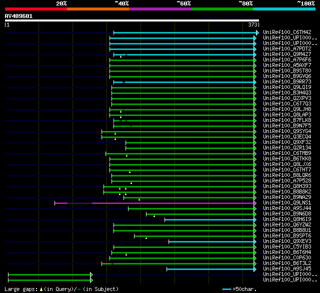Click UniRef100_Q6YZW2 label
Screen dimensions: 320x293
[287, 225]
